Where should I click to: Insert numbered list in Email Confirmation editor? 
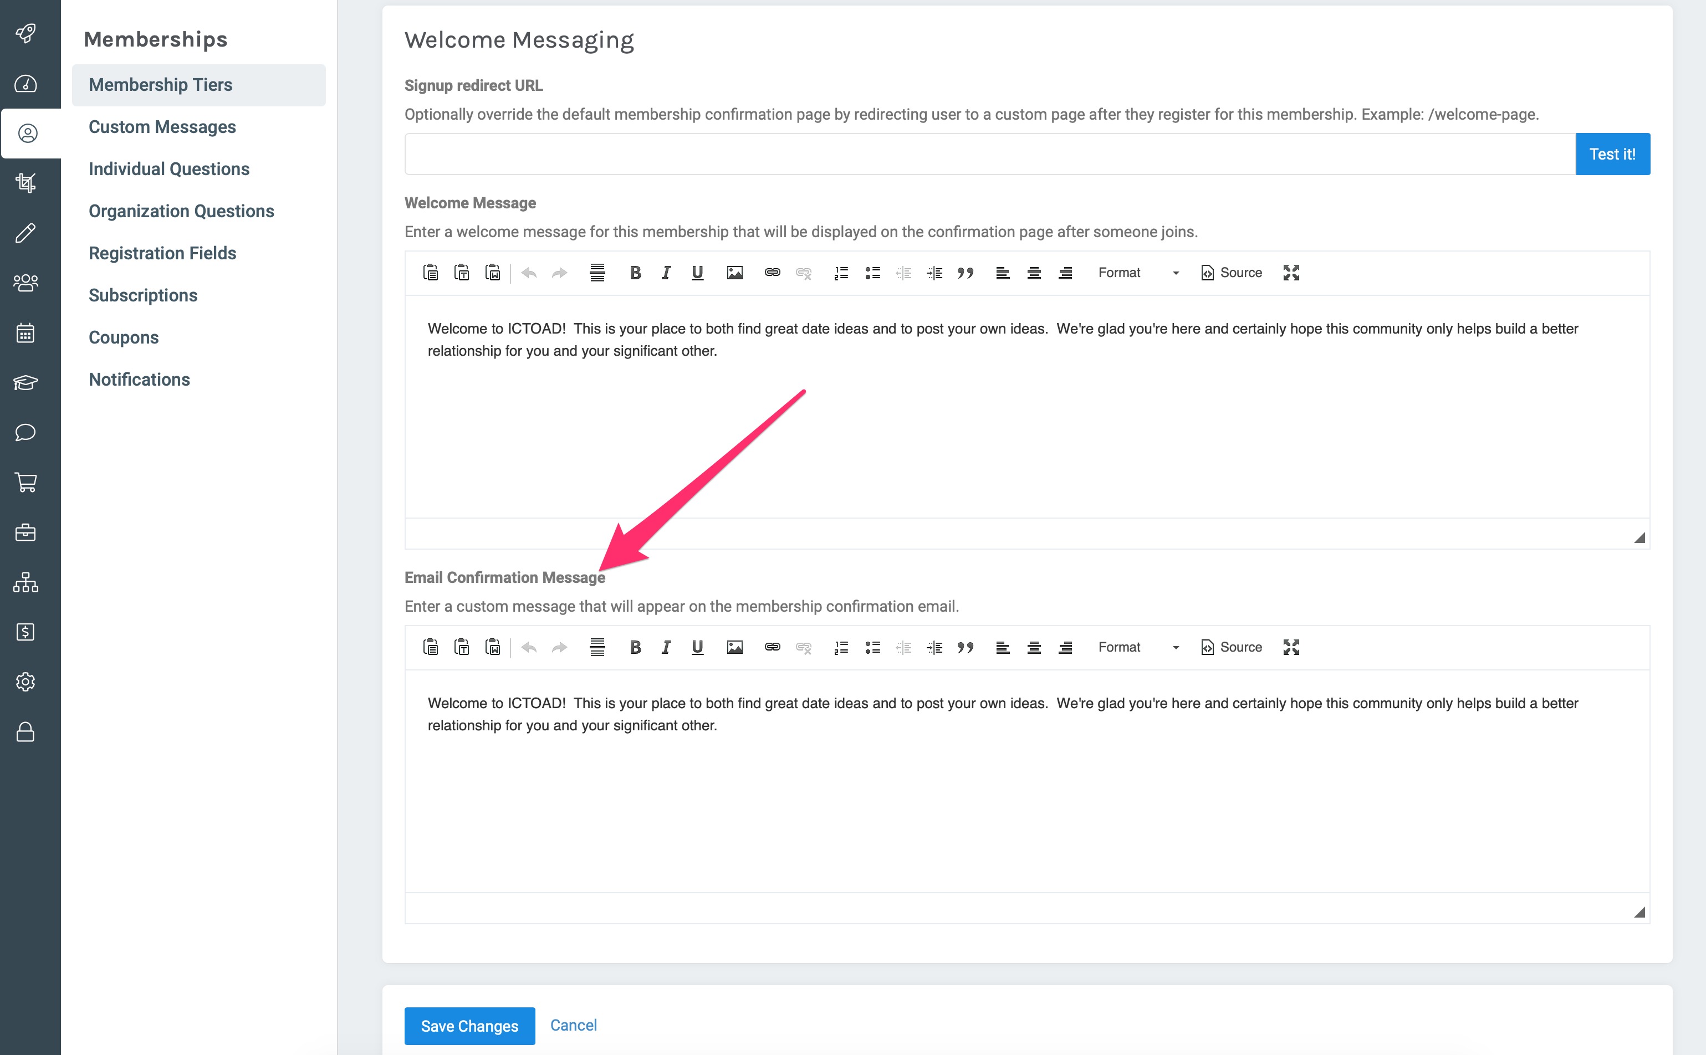(841, 648)
